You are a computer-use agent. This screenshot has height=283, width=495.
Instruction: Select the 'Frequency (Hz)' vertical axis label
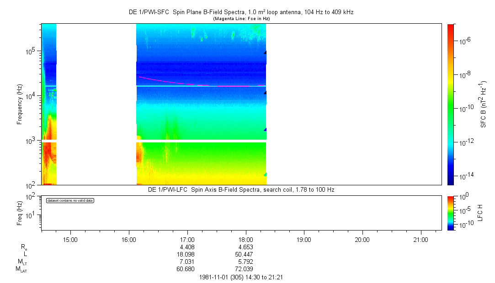click(x=20, y=104)
